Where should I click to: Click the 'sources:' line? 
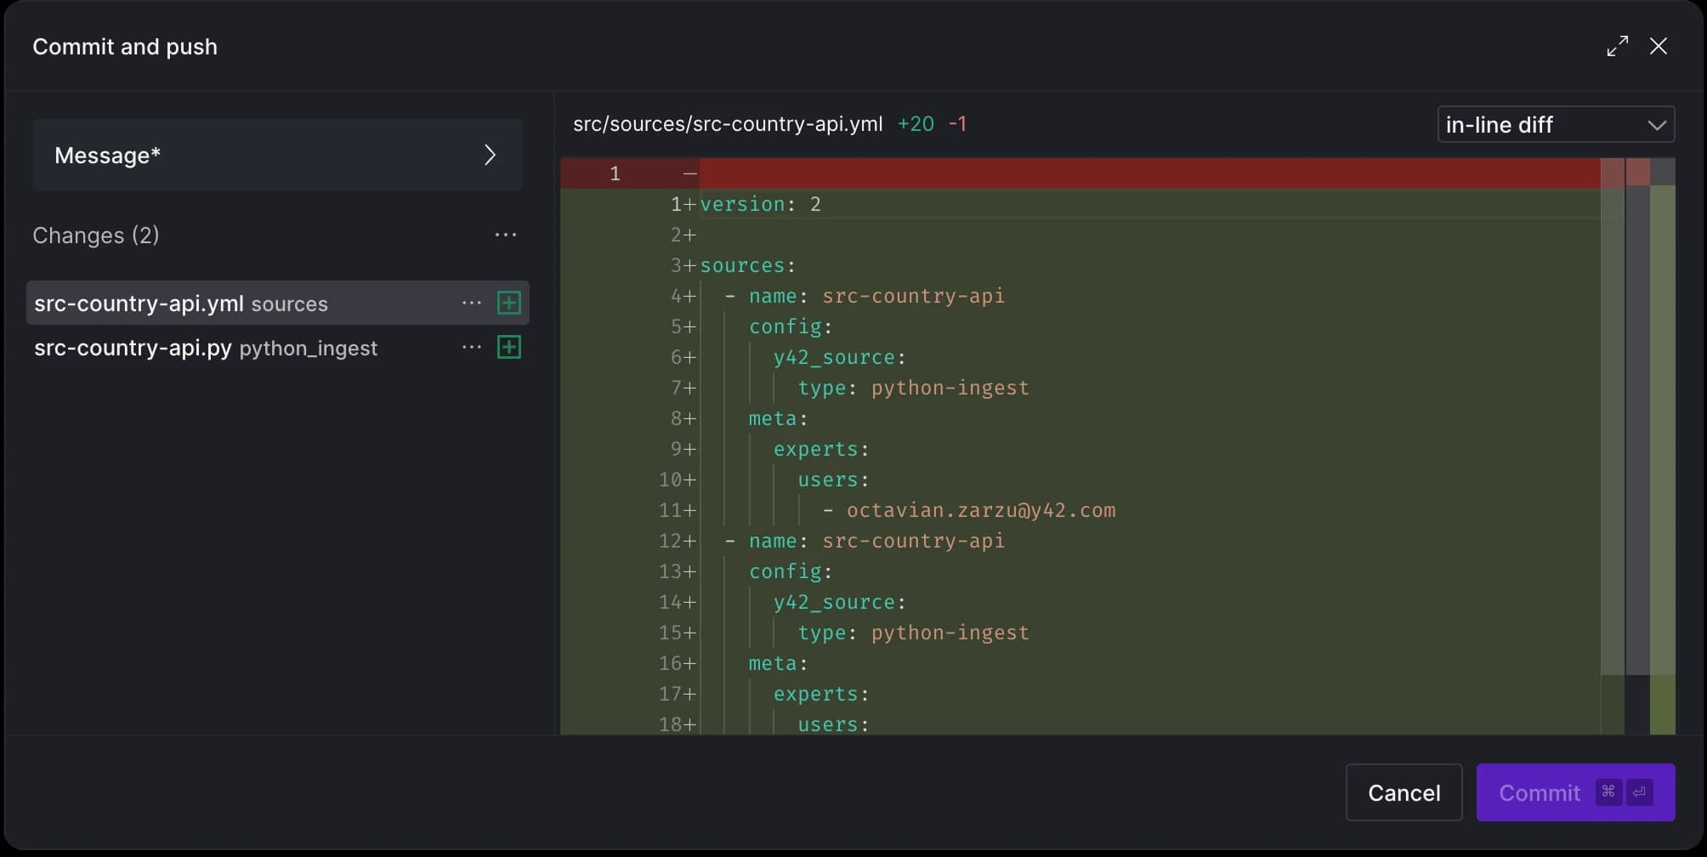coord(748,265)
